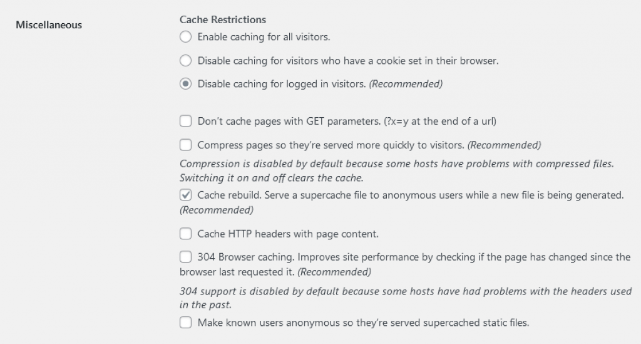Enable the 'Compress pages' checkbox
This screenshot has width=641, height=344.
[185, 145]
